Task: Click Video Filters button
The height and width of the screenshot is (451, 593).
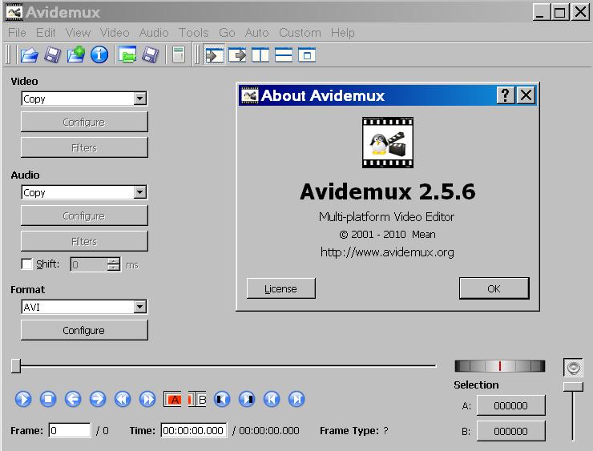Action: click(84, 147)
